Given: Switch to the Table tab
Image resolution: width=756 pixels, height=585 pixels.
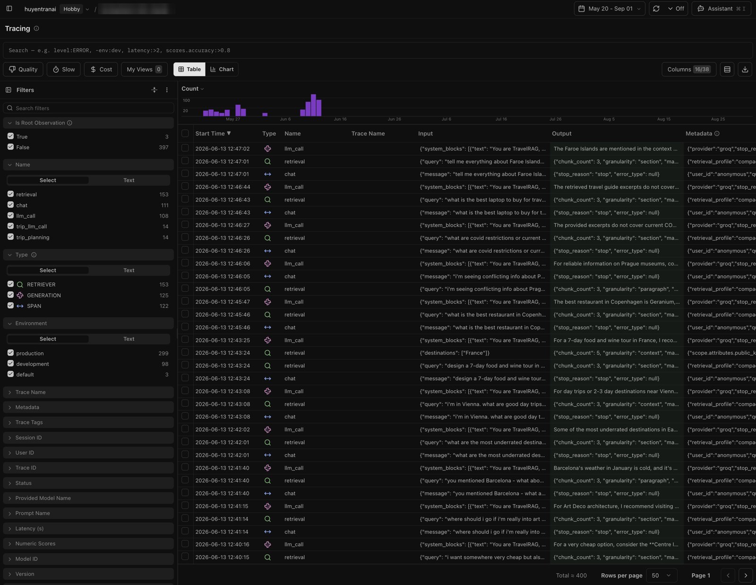Looking at the screenshot, I should click(189, 70).
